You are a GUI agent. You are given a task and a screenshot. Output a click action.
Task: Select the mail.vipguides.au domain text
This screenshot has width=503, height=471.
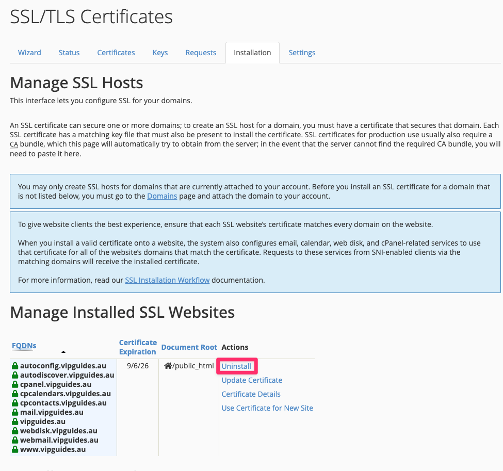pyautogui.click(x=52, y=412)
